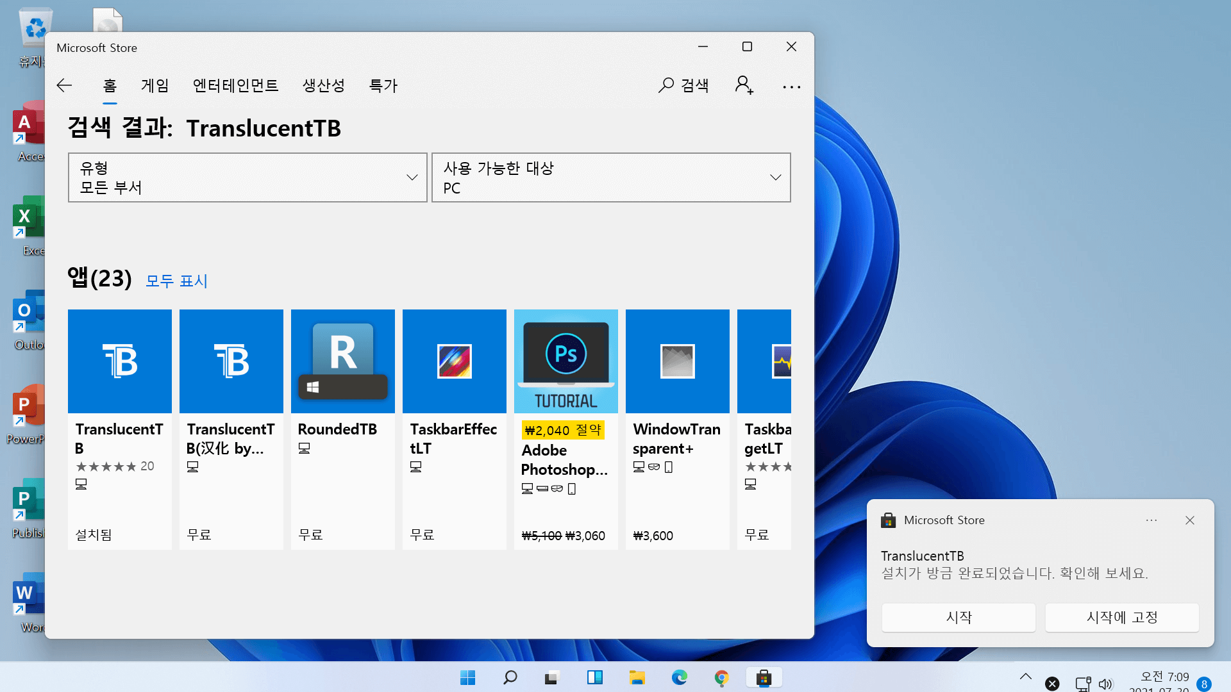Select the PowerPoint desktop shortcut
This screenshot has height=692, width=1231.
point(26,414)
